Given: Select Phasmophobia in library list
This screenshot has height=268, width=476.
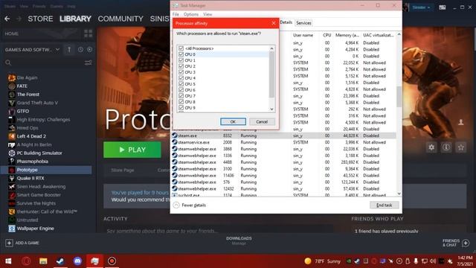Looking at the screenshot, I should click(x=32, y=162).
